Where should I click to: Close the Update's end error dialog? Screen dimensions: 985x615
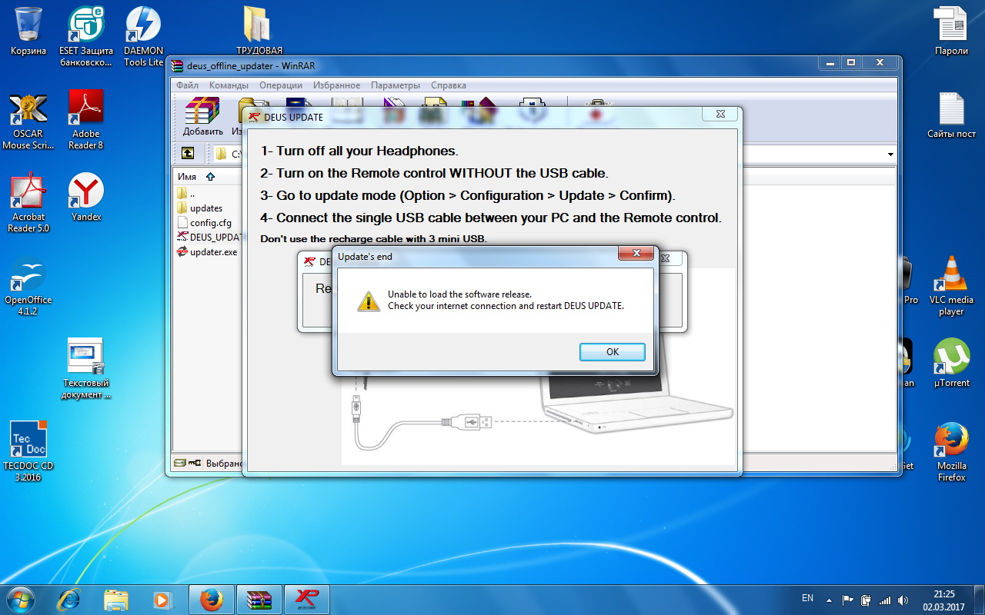[x=636, y=254]
